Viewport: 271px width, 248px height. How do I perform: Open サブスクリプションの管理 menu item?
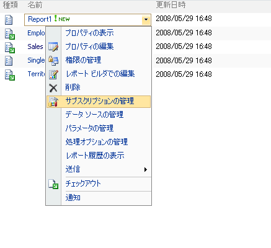point(99,102)
